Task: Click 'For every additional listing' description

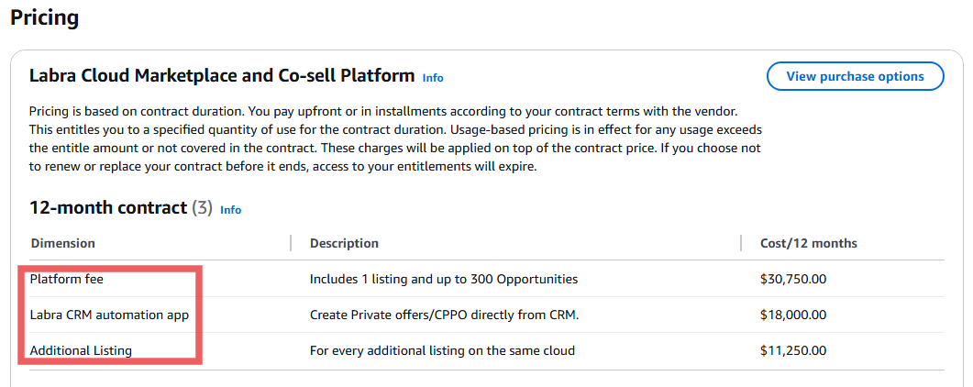Action: coord(442,351)
